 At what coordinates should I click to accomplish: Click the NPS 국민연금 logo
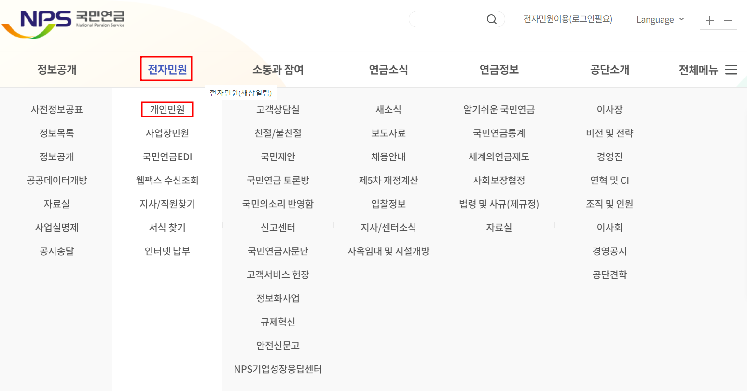click(x=63, y=20)
